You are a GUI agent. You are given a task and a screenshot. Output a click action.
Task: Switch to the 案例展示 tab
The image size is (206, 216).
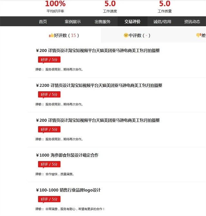pos(73,21)
